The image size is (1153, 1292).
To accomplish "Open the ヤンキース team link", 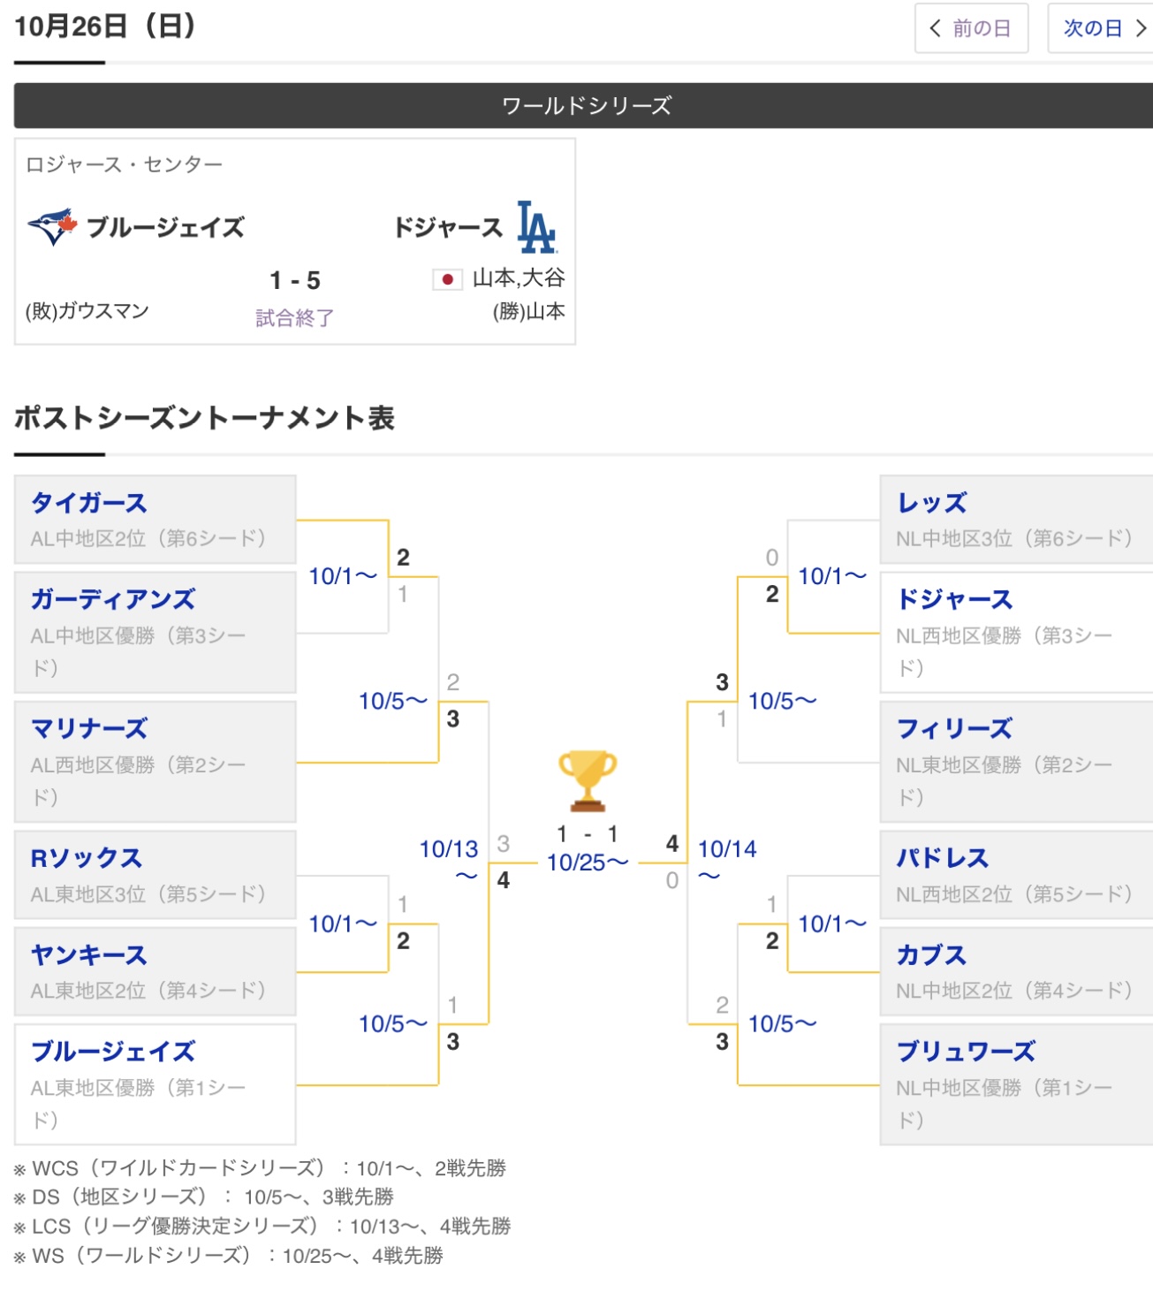I will pos(89,954).
